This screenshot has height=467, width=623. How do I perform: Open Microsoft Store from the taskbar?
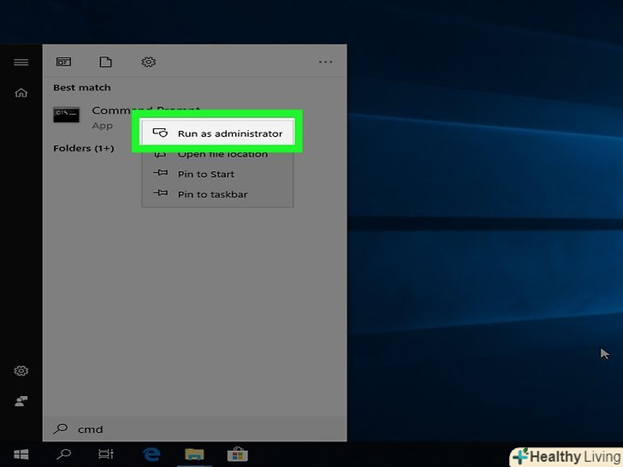tap(237, 454)
